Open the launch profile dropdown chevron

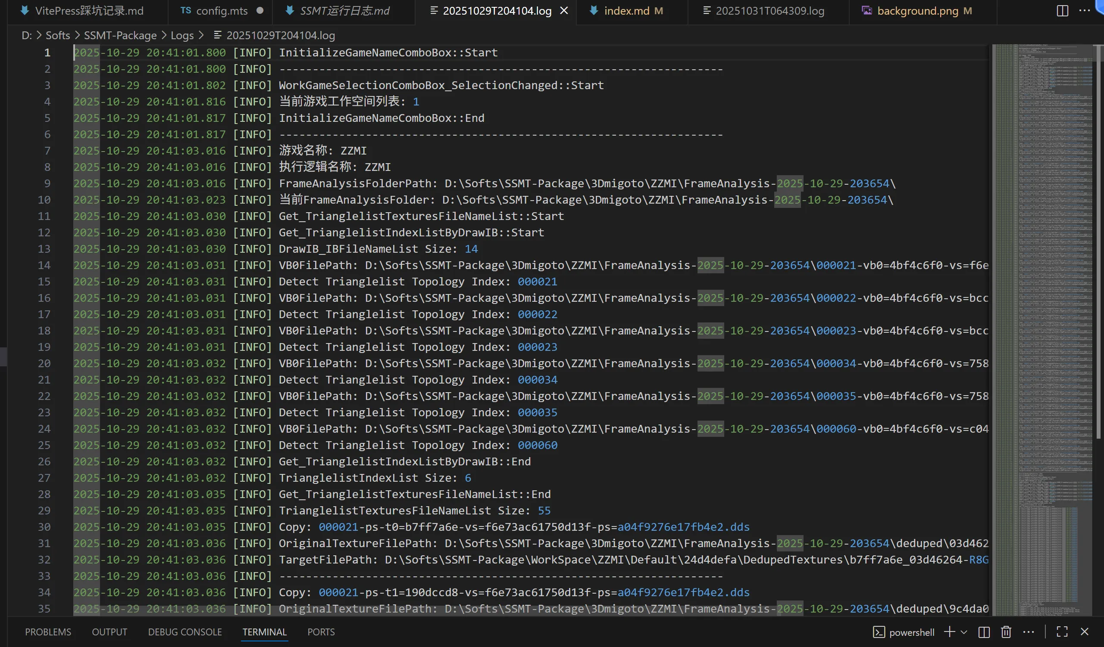click(x=964, y=632)
